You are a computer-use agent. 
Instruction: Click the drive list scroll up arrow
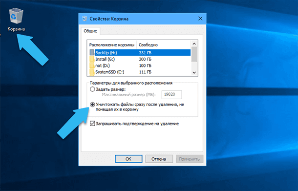pyautogui.click(x=194, y=43)
